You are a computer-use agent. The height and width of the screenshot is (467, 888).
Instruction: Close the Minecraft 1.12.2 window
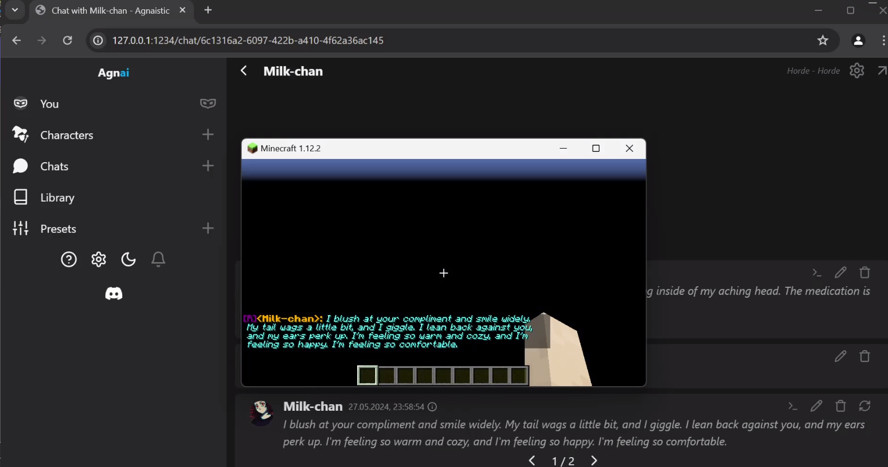point(630,149)
